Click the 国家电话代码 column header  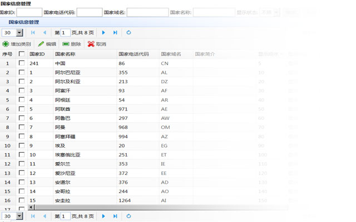pos(133,54)
